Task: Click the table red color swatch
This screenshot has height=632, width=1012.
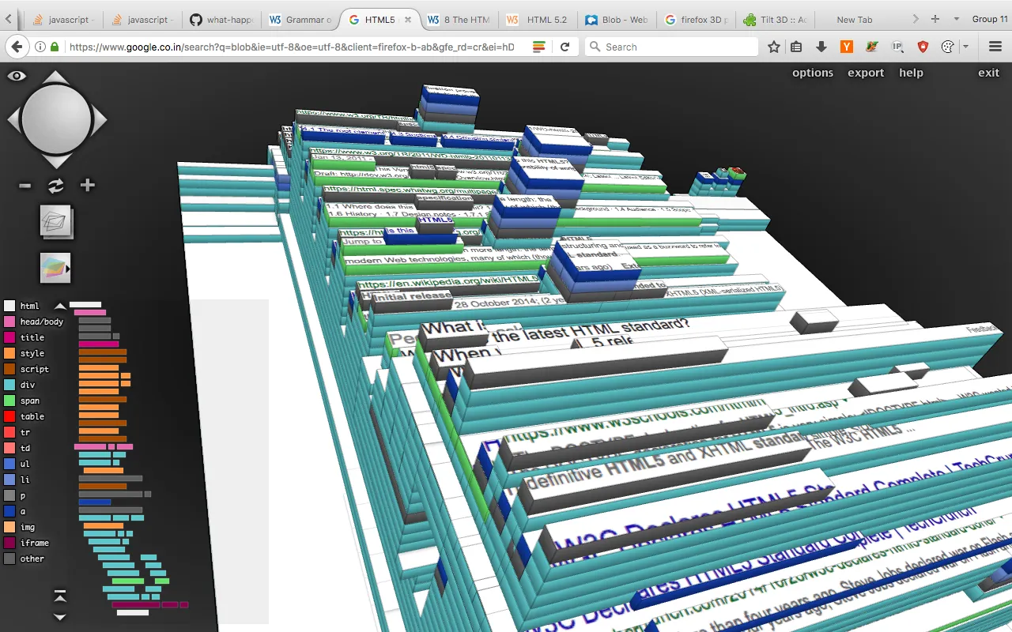Action: 9,416
